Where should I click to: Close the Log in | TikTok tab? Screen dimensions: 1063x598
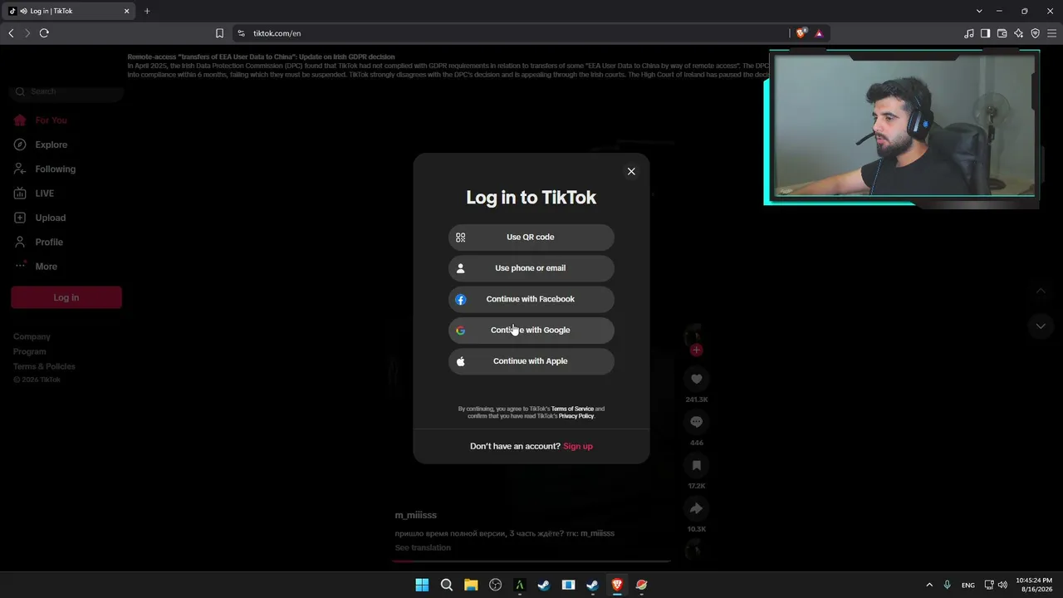pyautogui.click(x=127, y=11)
